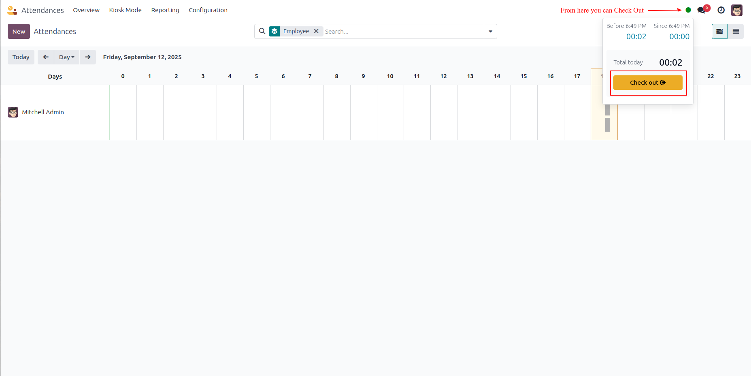
Task: Switch to list view
Action: (x=736, y=32)
